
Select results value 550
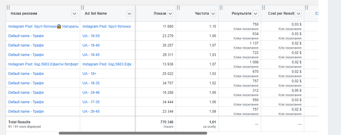point(256,100)
